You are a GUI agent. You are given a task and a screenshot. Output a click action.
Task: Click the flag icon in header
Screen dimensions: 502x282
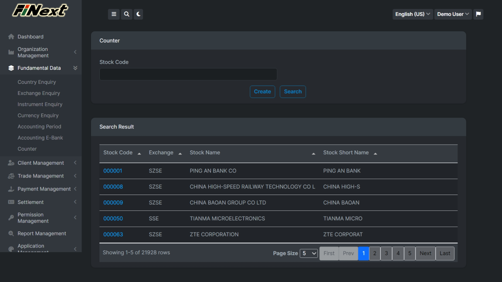point(478,14)
